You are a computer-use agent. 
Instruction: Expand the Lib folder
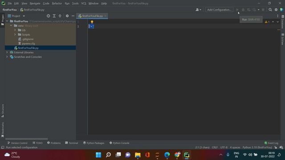(x=15, y=30)
